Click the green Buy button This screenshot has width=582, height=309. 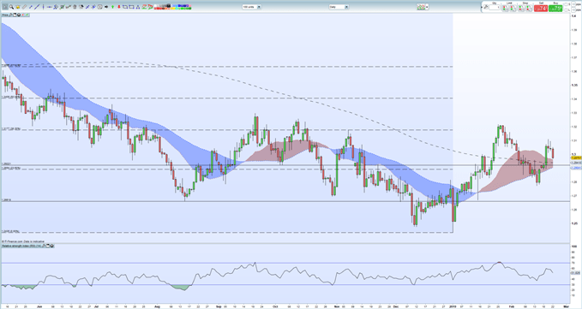coord(555,9)
